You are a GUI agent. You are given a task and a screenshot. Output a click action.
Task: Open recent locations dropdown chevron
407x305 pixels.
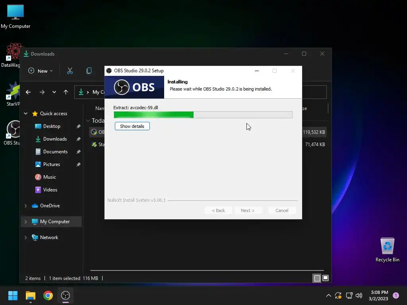(54, 92)
